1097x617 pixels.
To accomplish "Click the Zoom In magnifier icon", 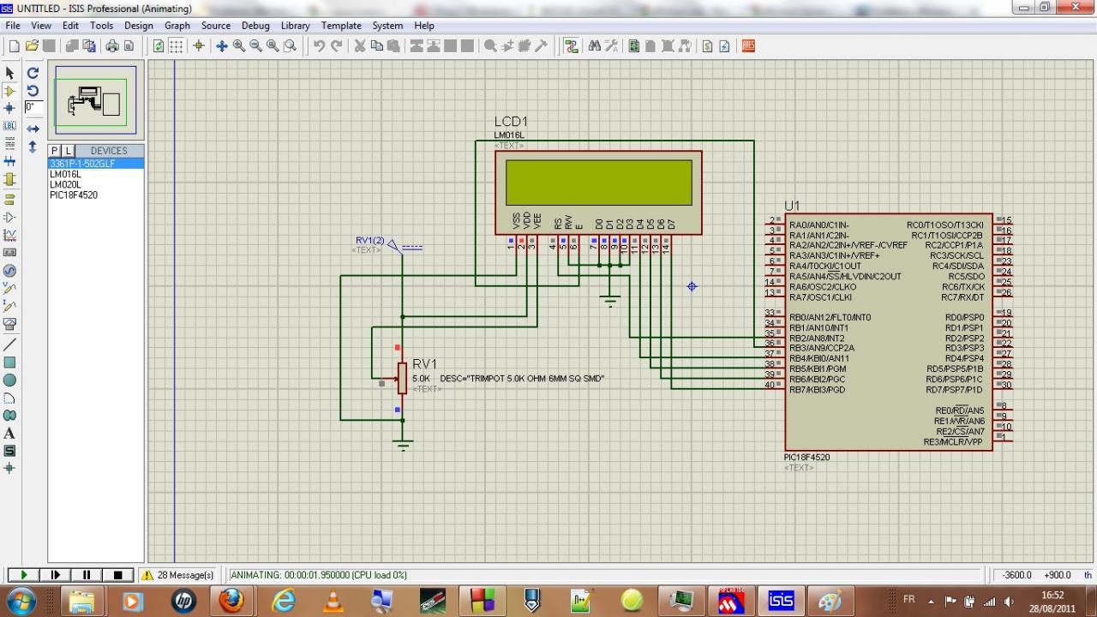I will click(239, 46).
